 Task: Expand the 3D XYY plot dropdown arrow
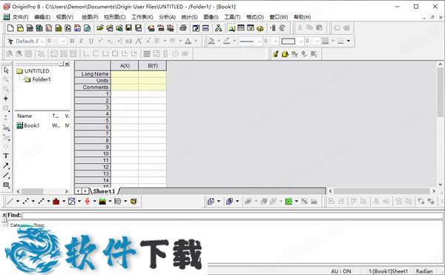click(x=219, y=202)
